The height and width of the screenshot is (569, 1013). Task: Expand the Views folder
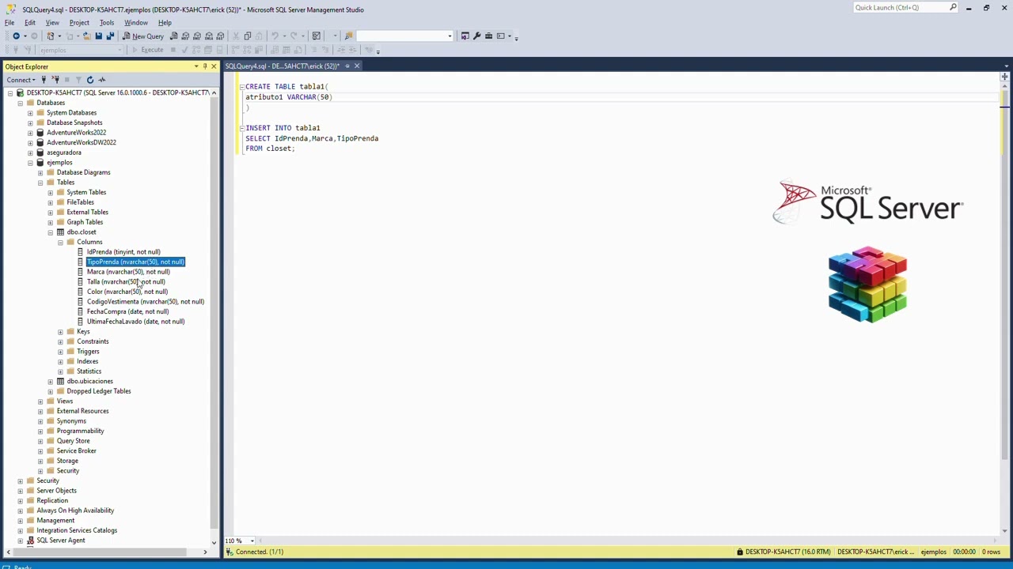(40, 401)
